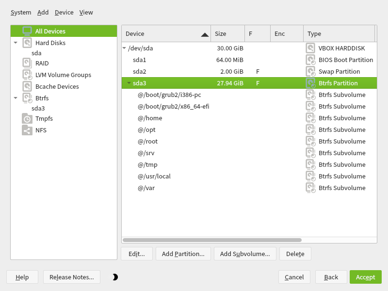Image resolution: width=388 pixels, height=291 pixels.
Task: Click the LVM Volume Groups icon
Action: click(x=27, y=75)
